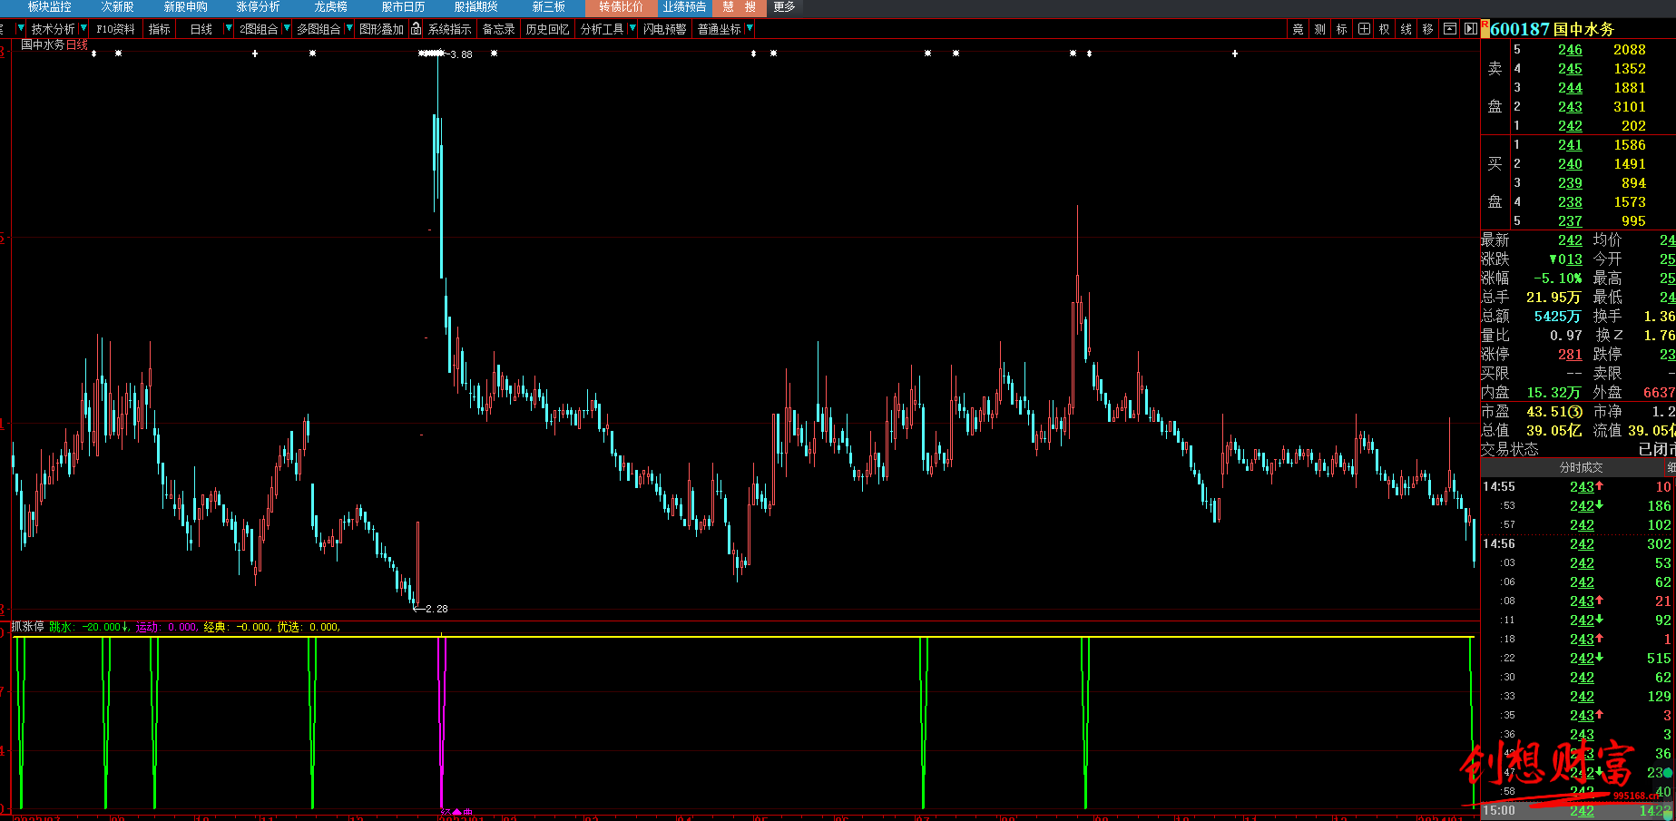The width and height of the screenshot is (1676, 821).
Task: Expand the 多图组合 dropdown arrow
Action: (349, 29)
